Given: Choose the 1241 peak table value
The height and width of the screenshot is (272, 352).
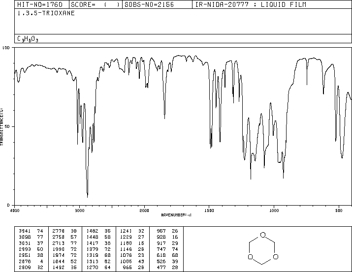Looking at the screenshot, I should (x=126, y=231).
